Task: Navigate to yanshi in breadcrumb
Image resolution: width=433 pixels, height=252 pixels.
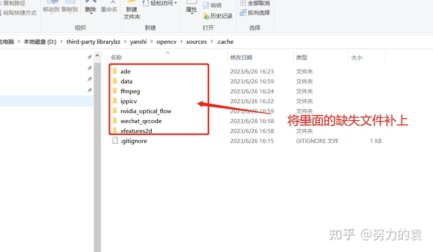Action: pyautogui.click(x=138, y=42)
